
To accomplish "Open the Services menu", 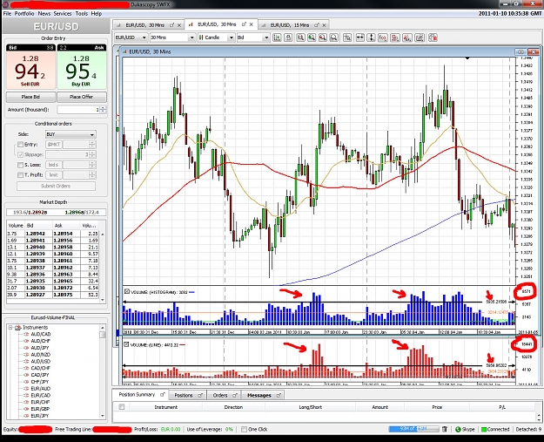I will pos(63,14).
